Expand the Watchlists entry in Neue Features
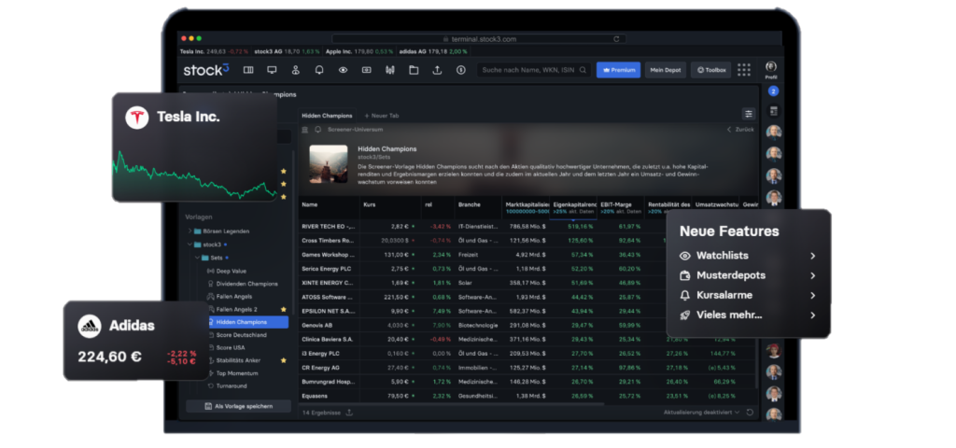956x448 pixels. pyautogui.click(x=812, y=256)
